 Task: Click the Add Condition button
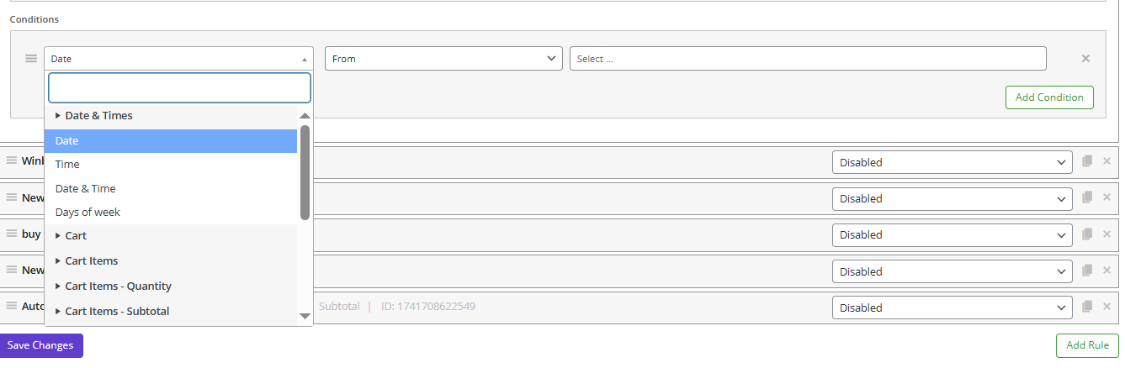tap(1049, 97)
